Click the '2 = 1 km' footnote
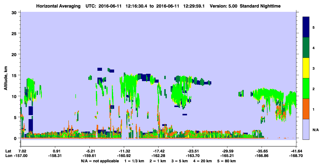Viewport: 329px width, 168px height. pyautogui.click(x=157, y=161)
